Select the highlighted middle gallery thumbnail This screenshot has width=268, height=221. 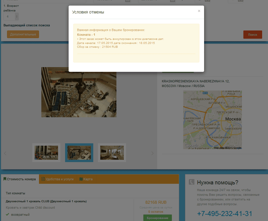click(79, 153)
